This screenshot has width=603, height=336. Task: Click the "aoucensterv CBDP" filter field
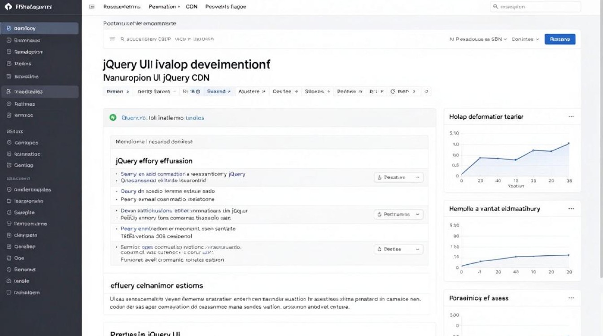167,39
